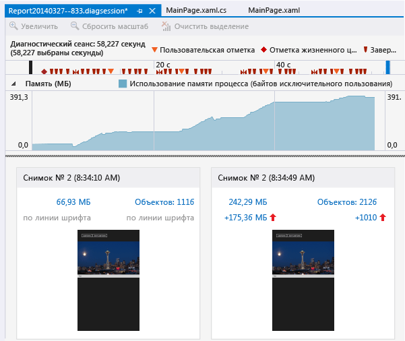Click the Увеличить zoom-in magnifier icon
The height and width of the screenshot is (341, 405).
pos(13,26)
